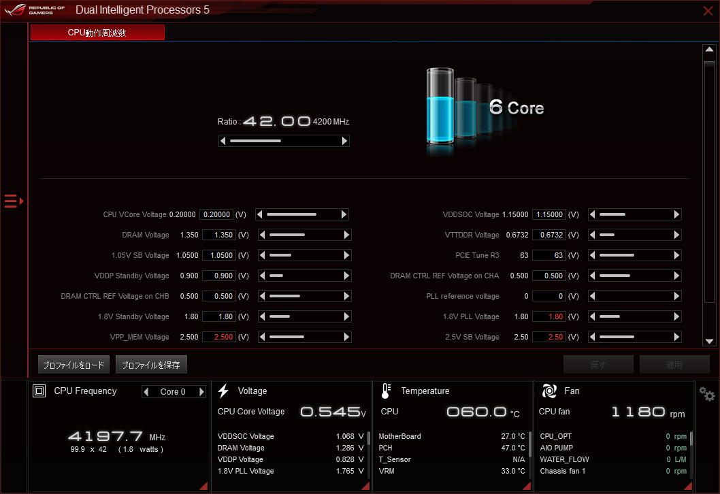720x494 pixels.
Task: Click the CPU VCore Voltage slider track
Action: click(302, 214)
